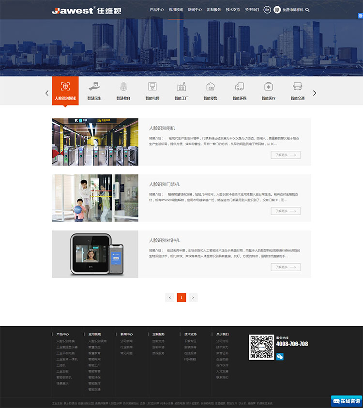This screenshot has width=363, height=408.
Task: Open the 人脸识别门禁机 product thumbnail
Action: pyautogui.click(x=95, y=198)
